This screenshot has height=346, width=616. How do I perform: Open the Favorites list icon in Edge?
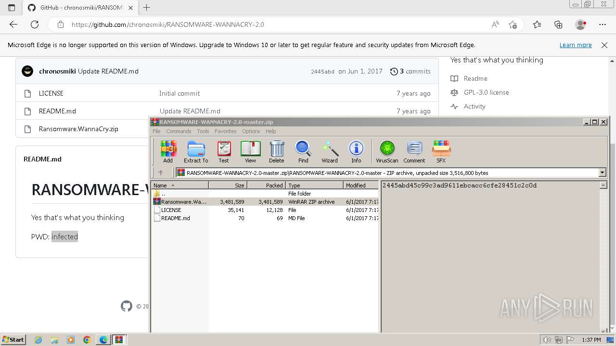(537, 25)
